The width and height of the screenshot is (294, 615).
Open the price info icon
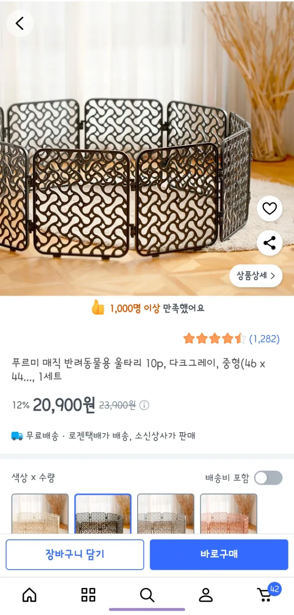pyautogui.click(x=144, y=405)
